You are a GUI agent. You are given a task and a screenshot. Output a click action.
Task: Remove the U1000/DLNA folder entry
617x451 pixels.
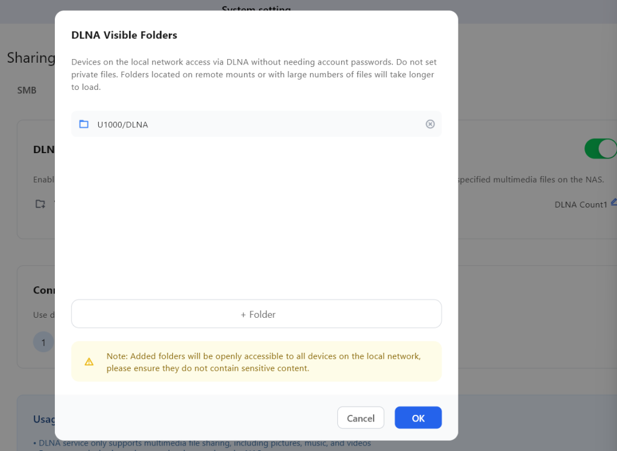click(x=430, y=124)
